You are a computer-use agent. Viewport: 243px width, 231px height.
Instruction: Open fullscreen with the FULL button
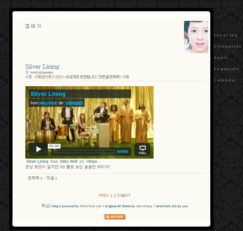pyautogui.click(x=142, y=150)
